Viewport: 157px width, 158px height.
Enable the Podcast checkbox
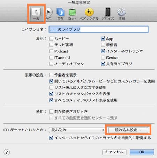[51, 51]
